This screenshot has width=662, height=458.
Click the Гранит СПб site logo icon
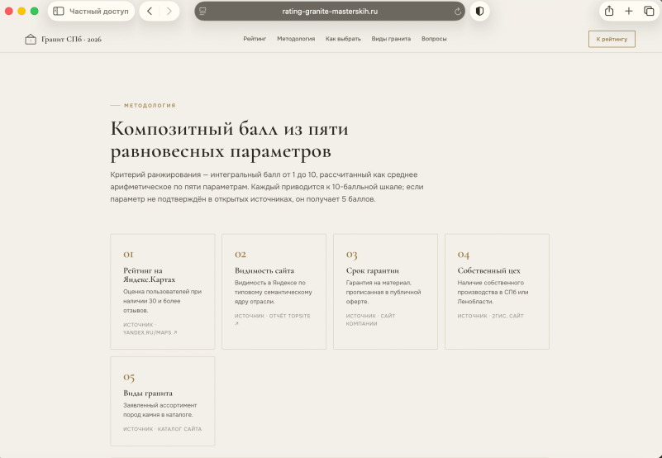pos(31,40)
